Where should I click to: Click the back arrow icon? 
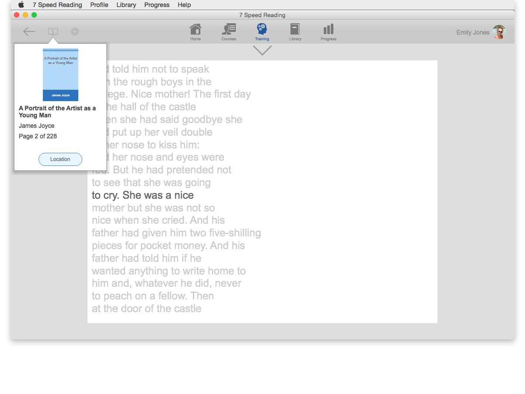(29, 32)
